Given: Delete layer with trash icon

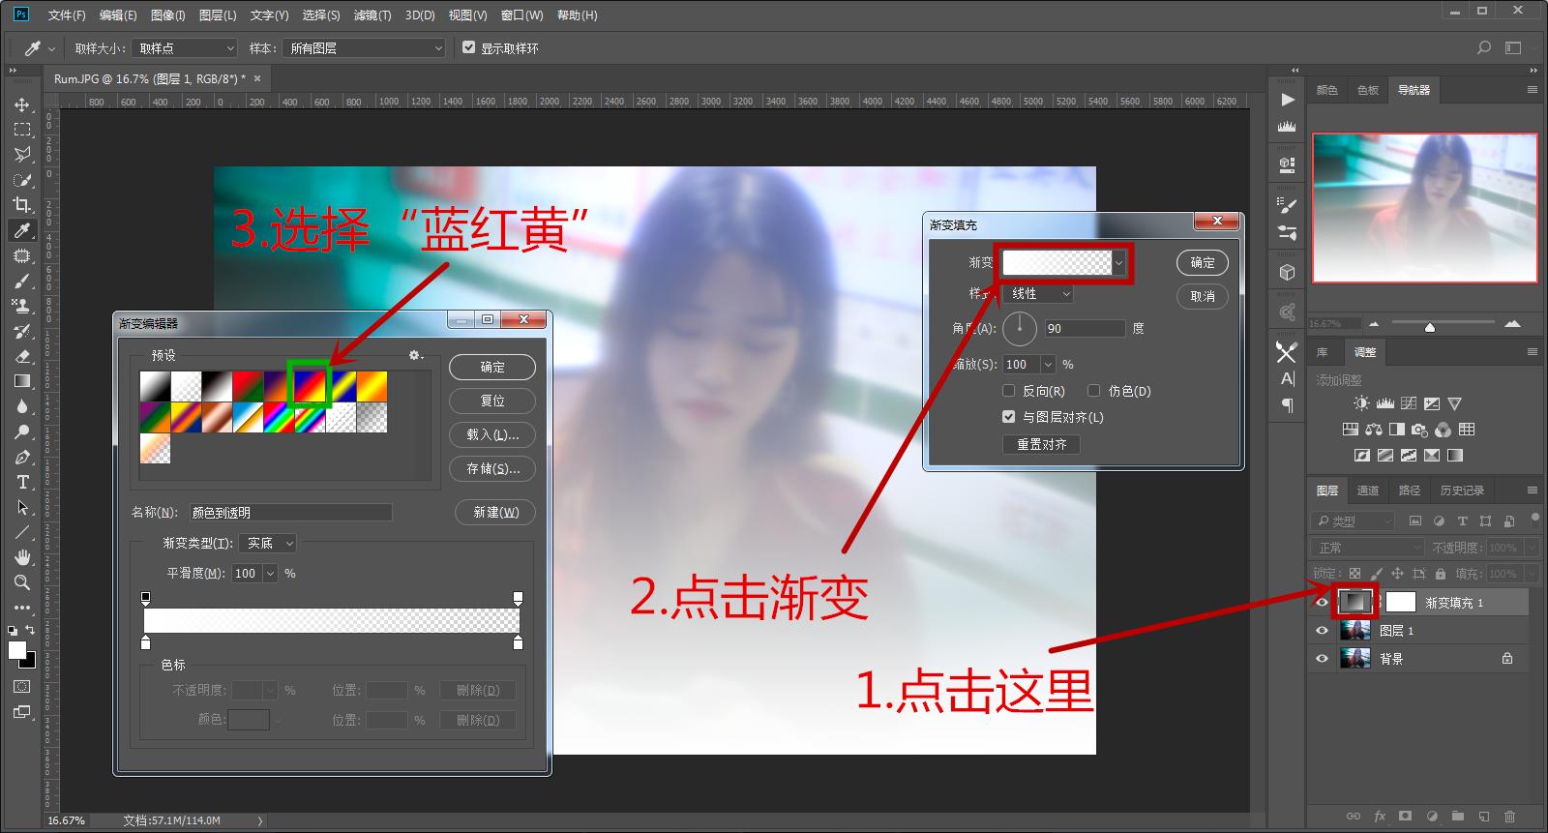Looking at the screenshot, I should pos(1510,817).
